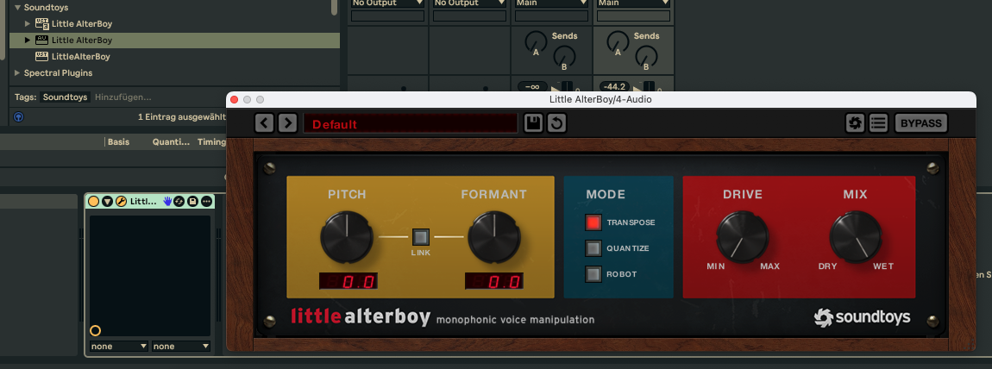
Task: Click the Formant value display 0.0
Action: pos(494,281)
